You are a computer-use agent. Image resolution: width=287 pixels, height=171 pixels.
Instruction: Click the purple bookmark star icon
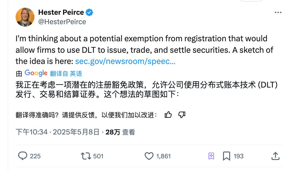point(211,156)
